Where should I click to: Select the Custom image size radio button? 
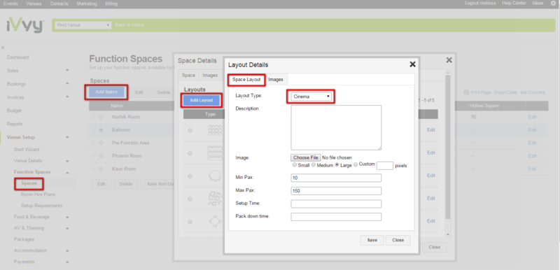356,165
